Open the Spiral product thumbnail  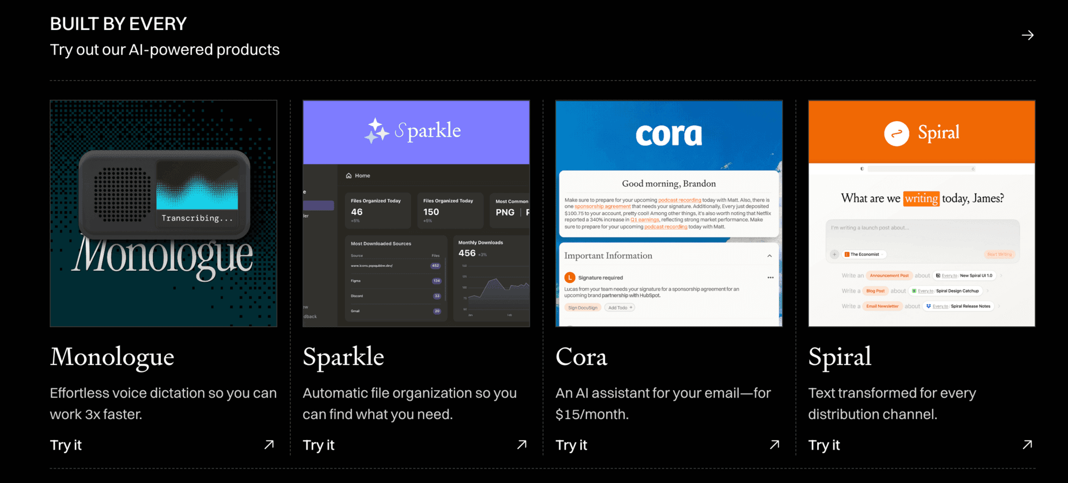coord(922,213)
